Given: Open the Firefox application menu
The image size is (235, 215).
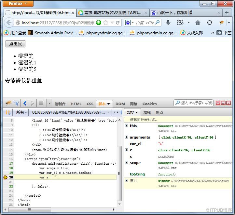Looking at the screenshot, I should pos(18,4).
